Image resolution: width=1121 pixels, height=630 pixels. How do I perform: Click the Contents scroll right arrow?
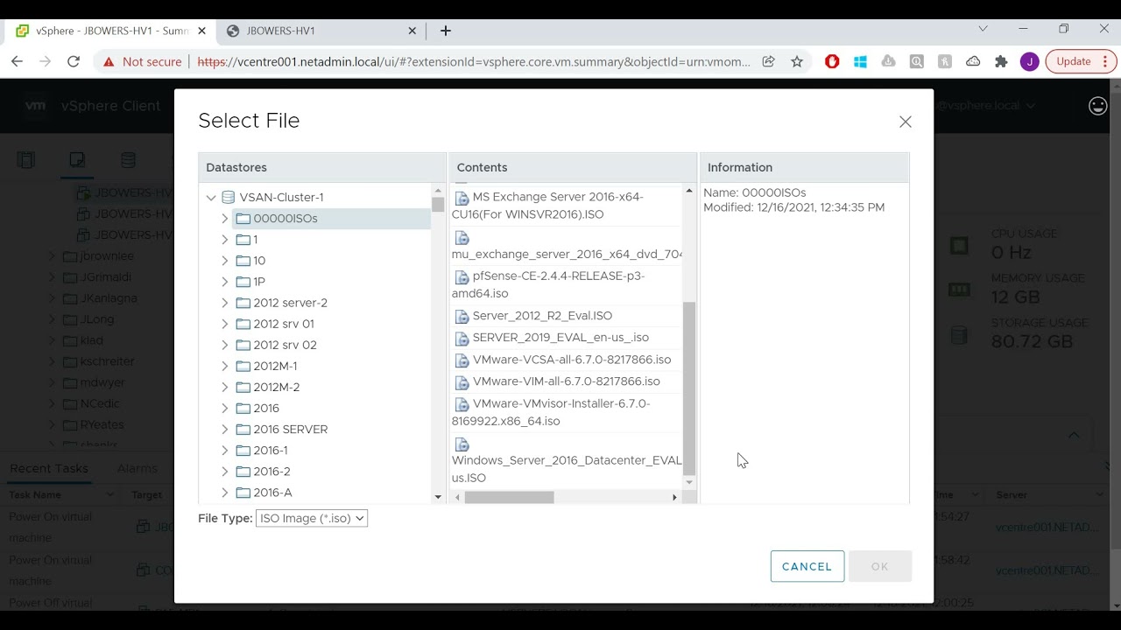674,497
